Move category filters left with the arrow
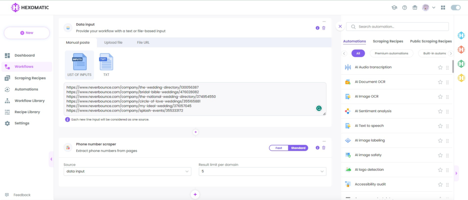 coord(344,54)
